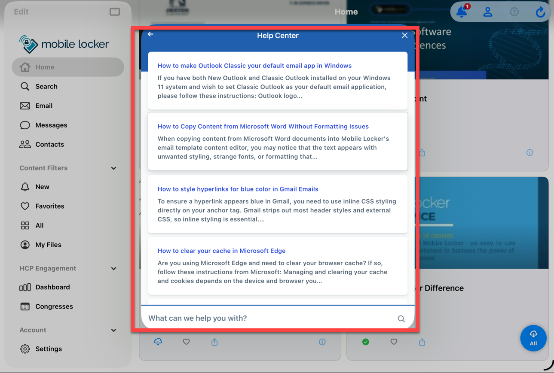This screenshot has height=373, width=554.
Task: Select Home in the sidebar
Action: point(68,67)
